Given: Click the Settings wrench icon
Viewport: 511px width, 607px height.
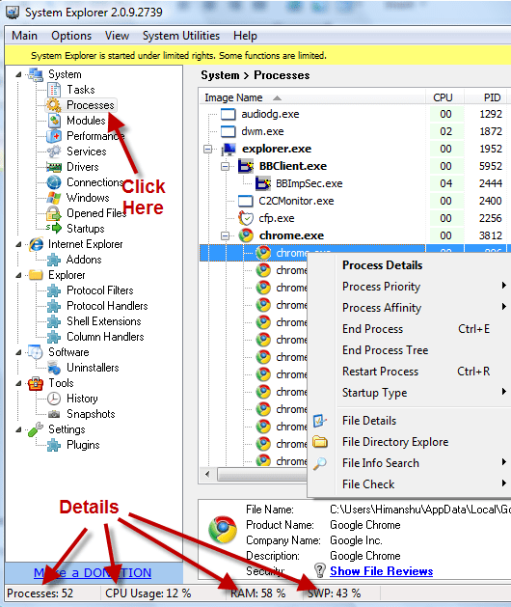Looking at the screenshot, I should coord(36,429).
